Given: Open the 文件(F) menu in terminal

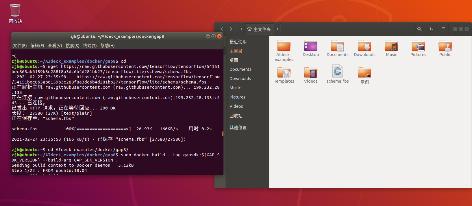Looking at the screenshot, I should pyautogui.click(x=20, y=46).
